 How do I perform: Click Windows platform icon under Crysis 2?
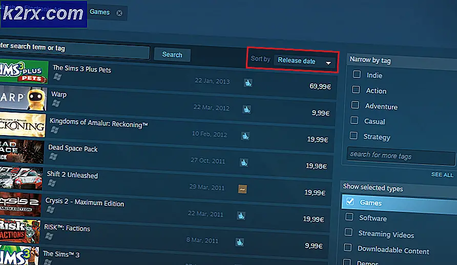point(50,209)
